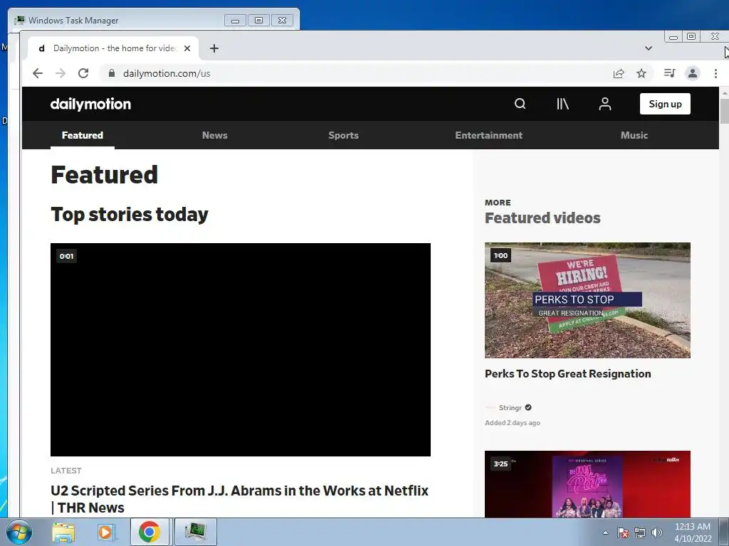
Task: Open Windows Explorer from taskbar
Action: tap(63, 532)
